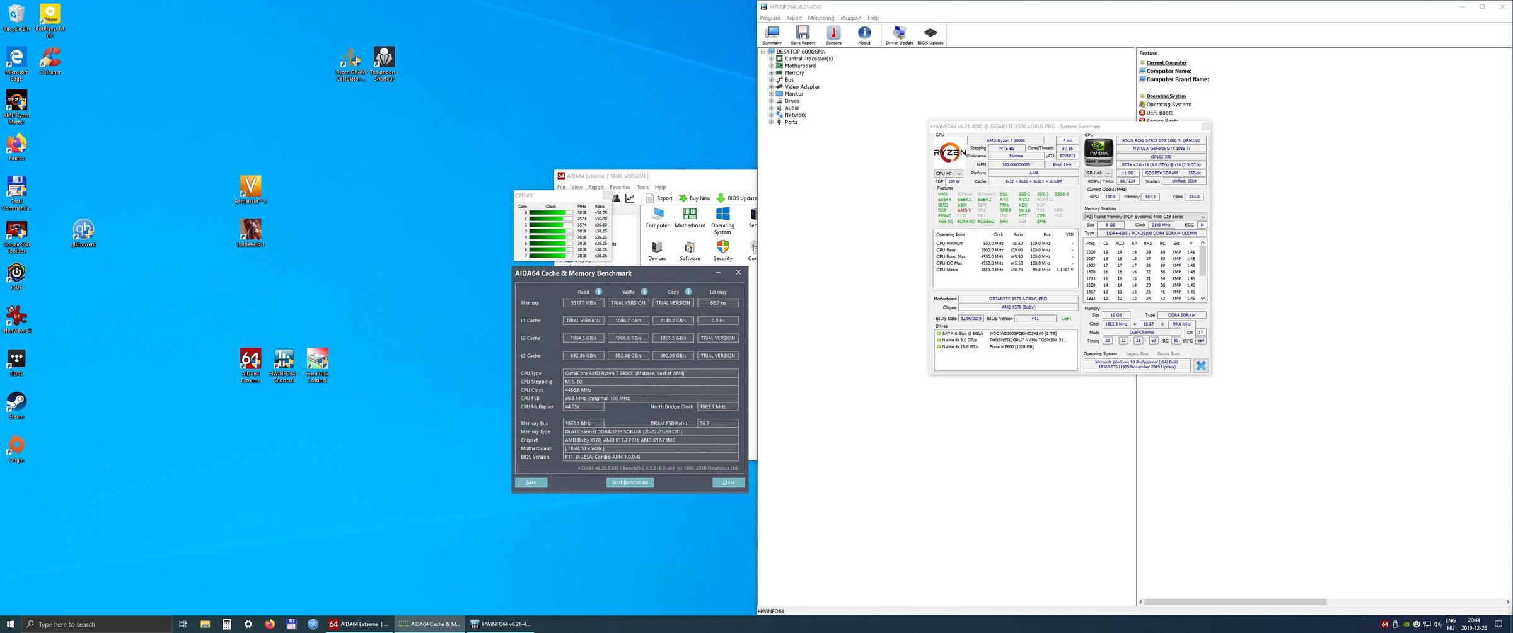The image size is (1513, 633).
Task: Select Ports in the HWiNFO64 tree
Action: coord(791,122)
